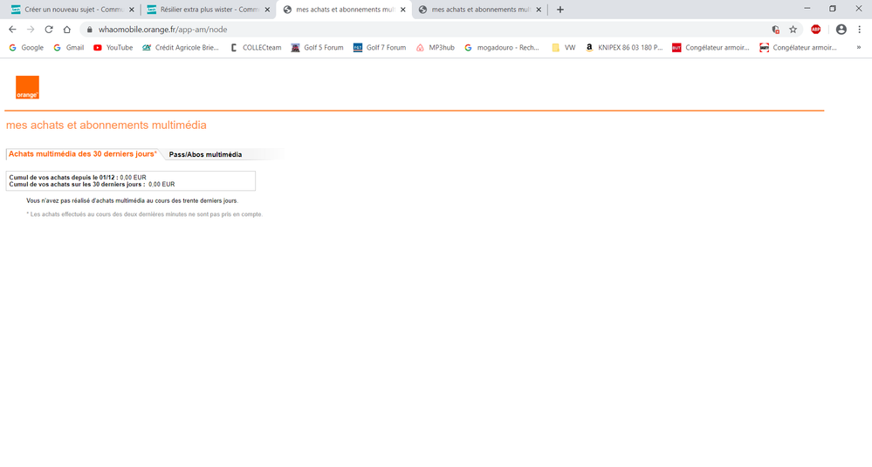Open the VW bookmarks folder
This screenshot has height=467, width=872.
click(563, 48)
